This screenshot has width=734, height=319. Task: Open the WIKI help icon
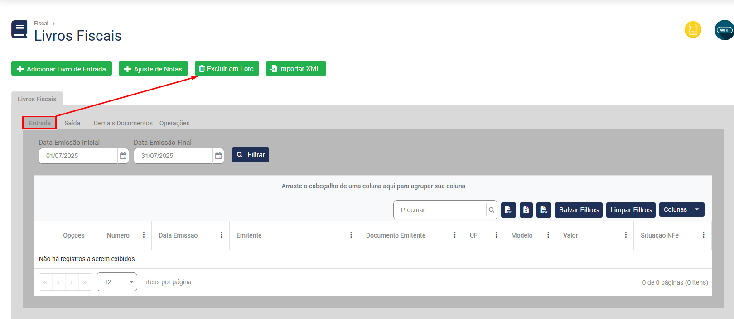724,30
